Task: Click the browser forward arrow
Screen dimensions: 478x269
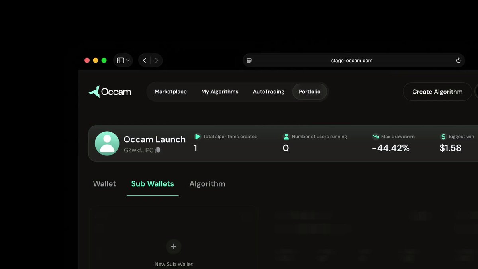Action: click(157, 61)
